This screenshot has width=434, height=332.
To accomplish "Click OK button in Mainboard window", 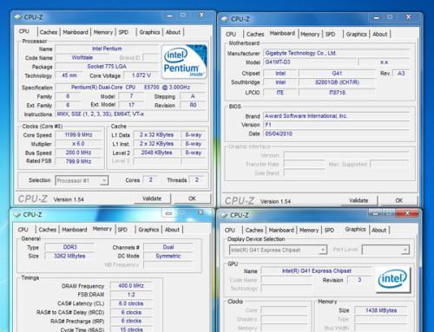I will [399, 200].
